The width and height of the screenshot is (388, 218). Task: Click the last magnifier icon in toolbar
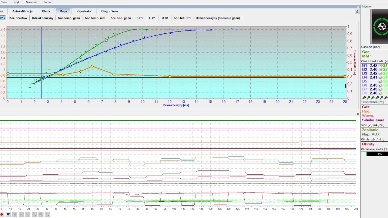click(48, 214)
